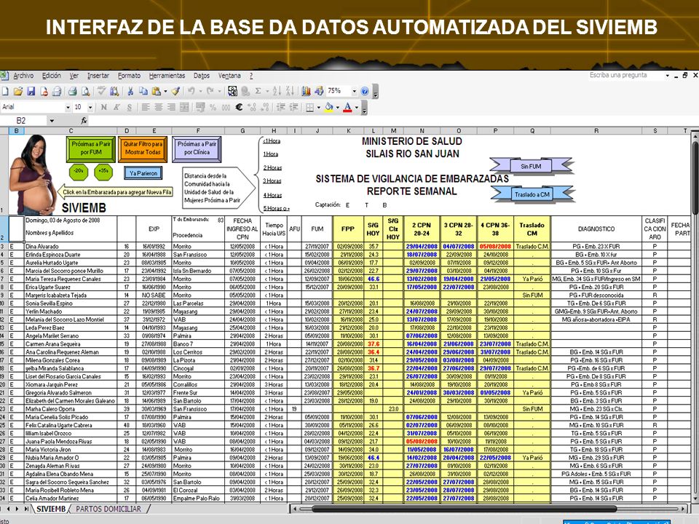Toggle align left
Viewport: 699px width, 524px height.
(146, 108)
